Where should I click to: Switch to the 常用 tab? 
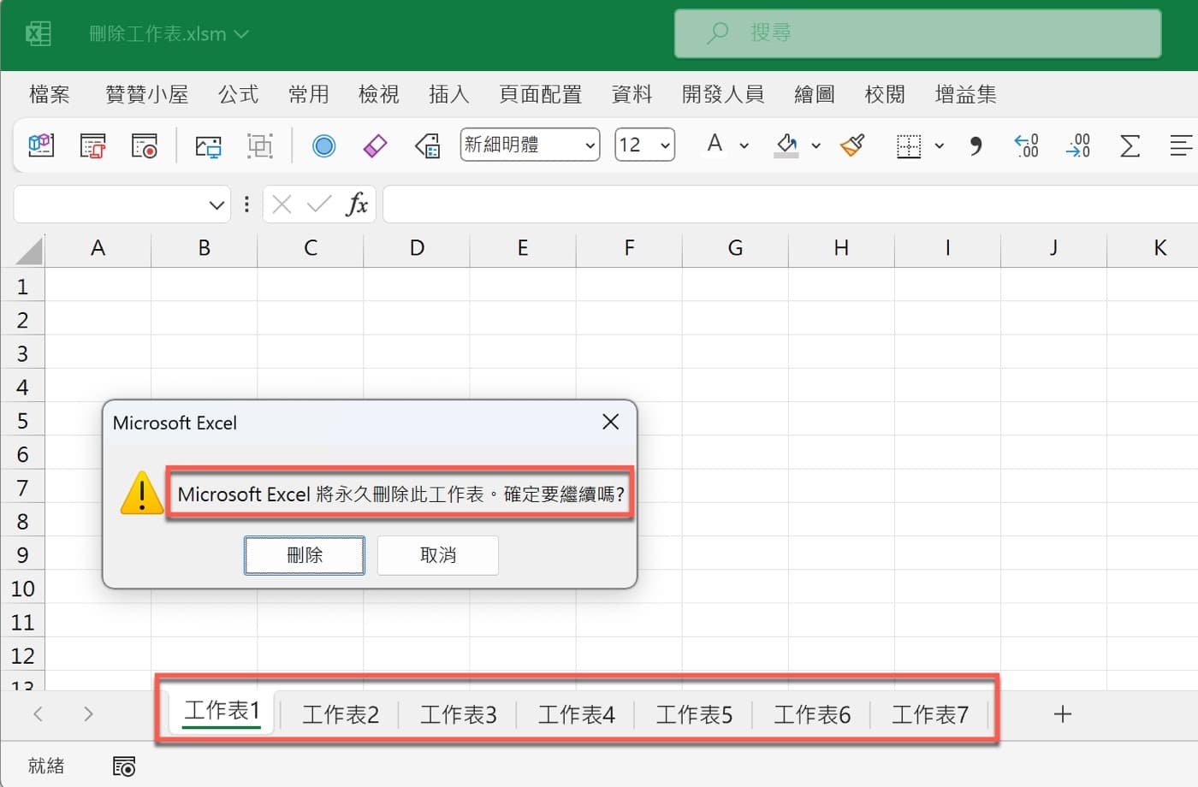point(309,94)
